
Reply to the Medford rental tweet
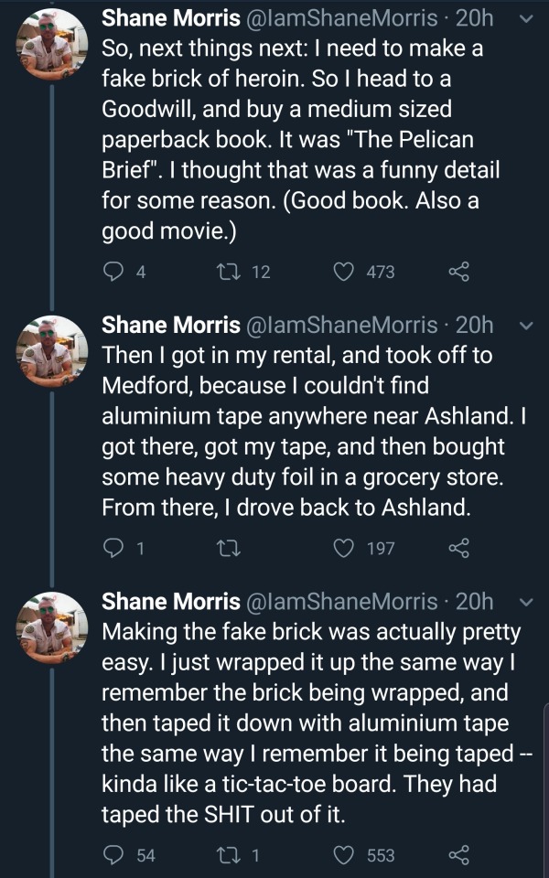coord(114,548)
